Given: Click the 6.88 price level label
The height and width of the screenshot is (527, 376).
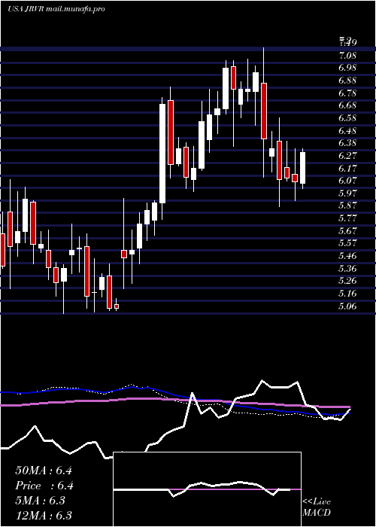Looking at the screenshot, I should pos(347,81).
